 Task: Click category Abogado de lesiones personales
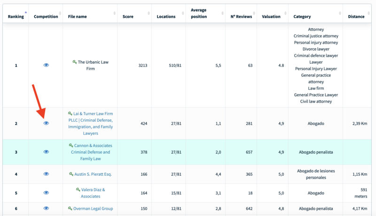click(316, 174)
